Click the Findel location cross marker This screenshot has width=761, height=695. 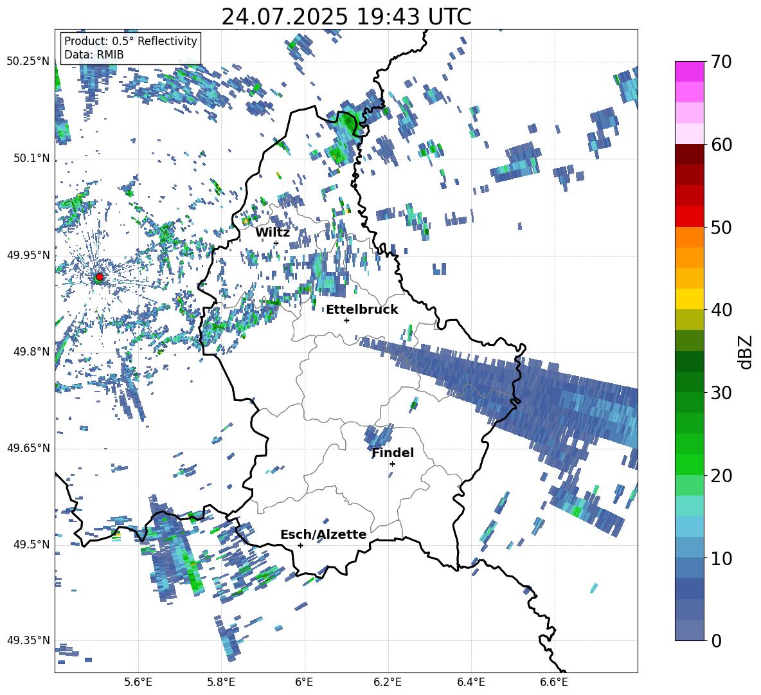392,464
